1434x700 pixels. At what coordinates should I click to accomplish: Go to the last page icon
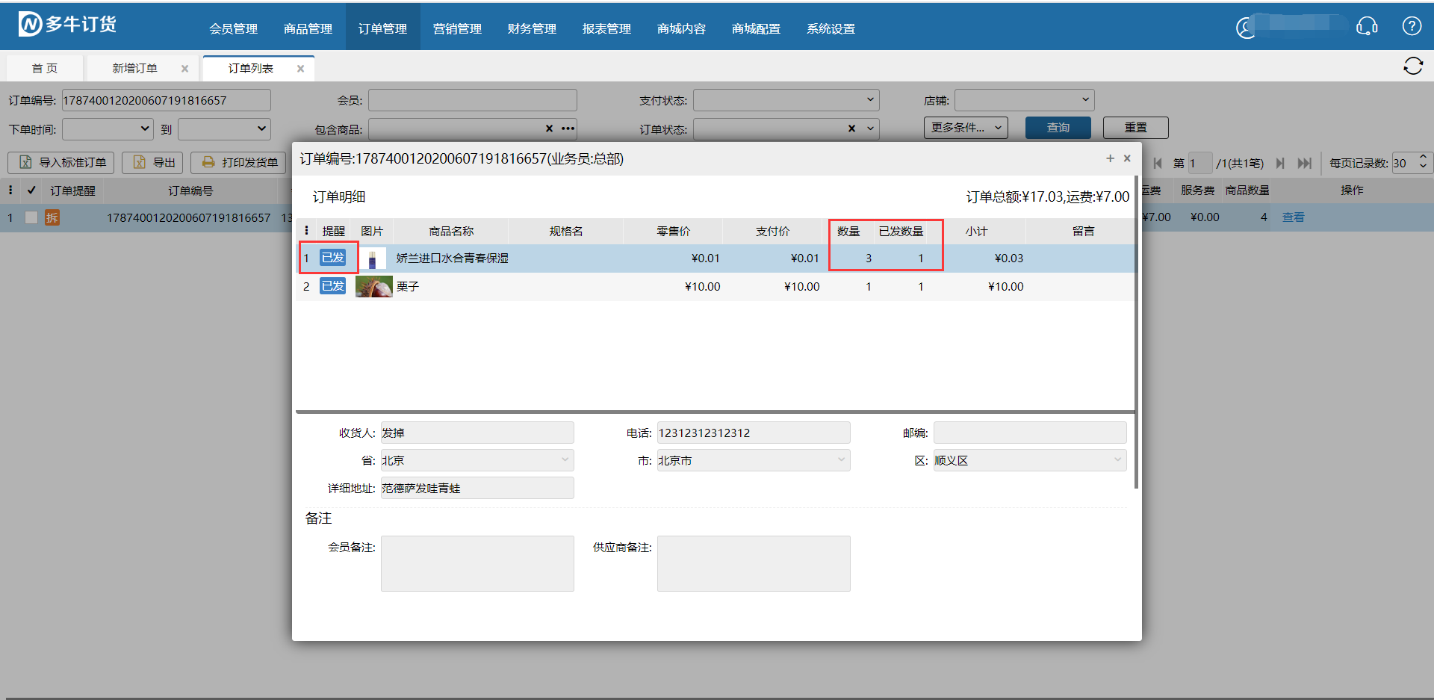point(1305,163)
